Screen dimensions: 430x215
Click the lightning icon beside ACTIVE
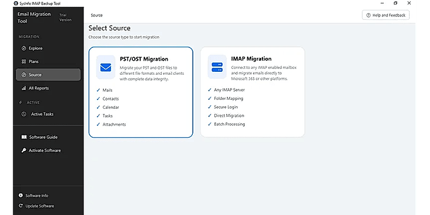click(20, 103)
